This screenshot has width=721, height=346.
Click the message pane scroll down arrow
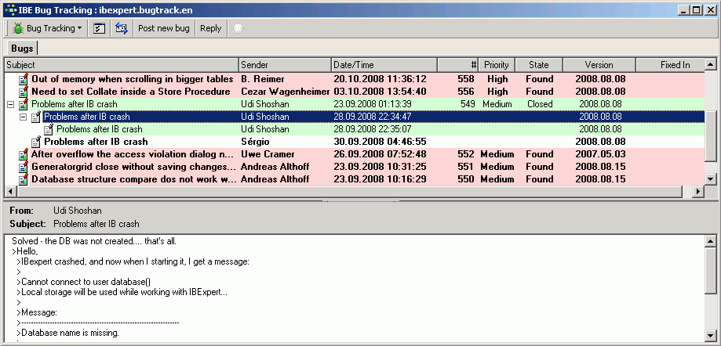pyautogui.click(x=711, y=335)
